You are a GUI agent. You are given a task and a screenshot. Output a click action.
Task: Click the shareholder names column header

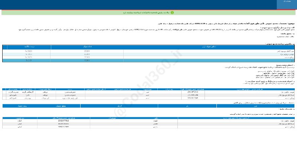[209, 47]
